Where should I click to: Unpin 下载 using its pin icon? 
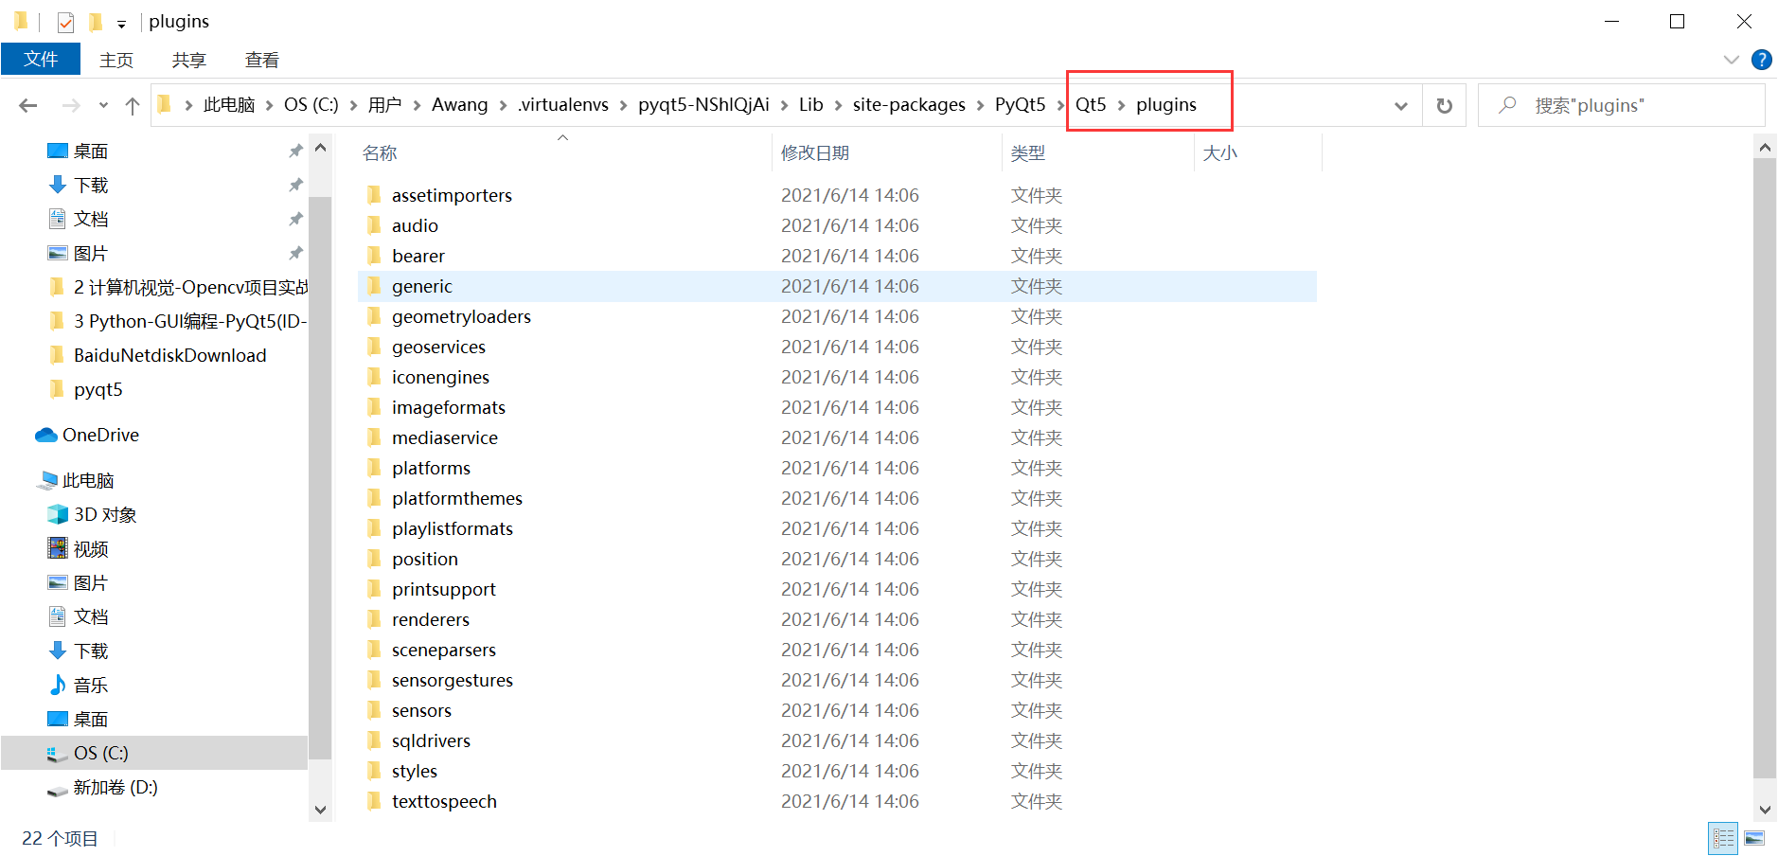pyautogui.click(x=295, y=185)
